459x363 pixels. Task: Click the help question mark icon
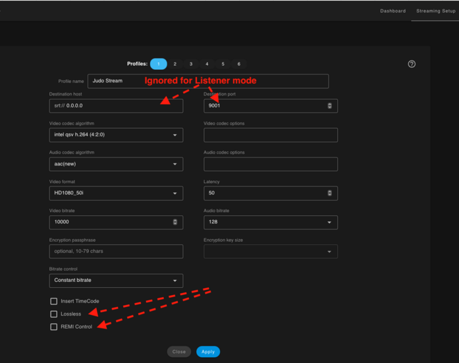pyautogui.click(x=412, y=64)
